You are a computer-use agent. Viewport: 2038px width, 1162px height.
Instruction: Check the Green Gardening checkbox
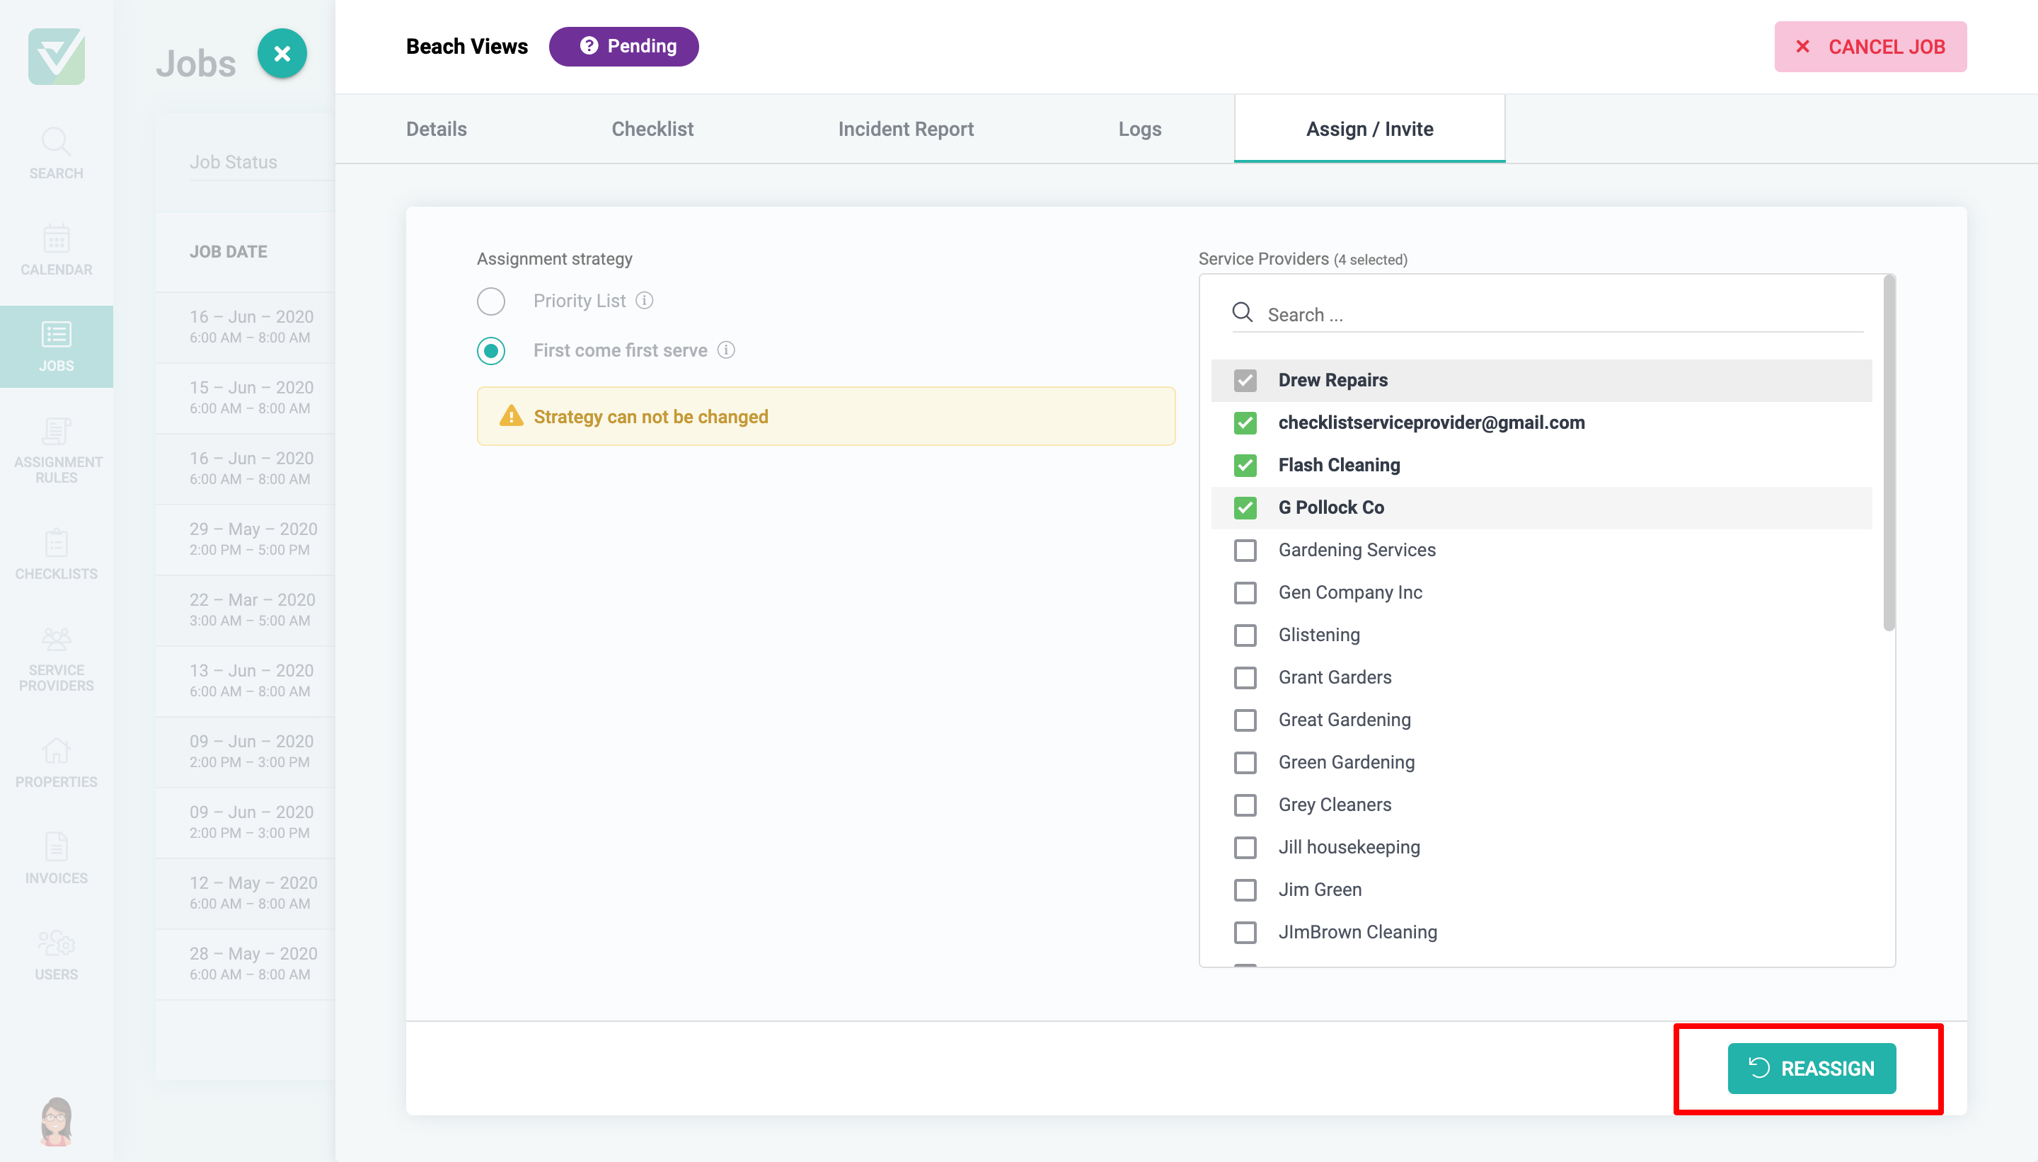(x=1245, y=762)
